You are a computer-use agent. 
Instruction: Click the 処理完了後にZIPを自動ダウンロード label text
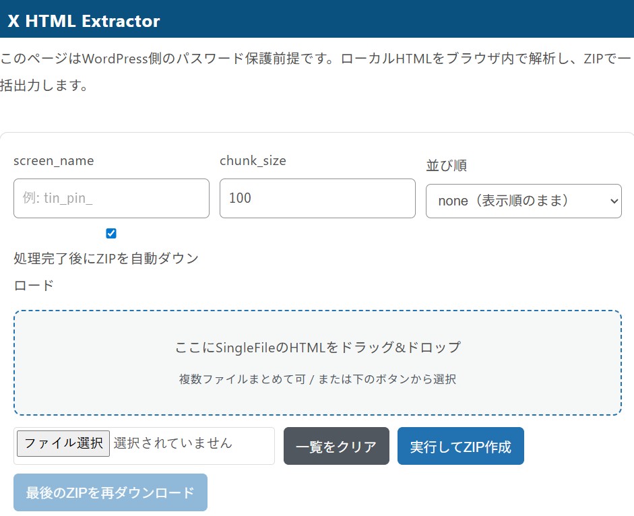click(106, 259)
